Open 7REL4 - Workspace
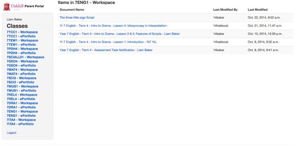 click(22, 95)
